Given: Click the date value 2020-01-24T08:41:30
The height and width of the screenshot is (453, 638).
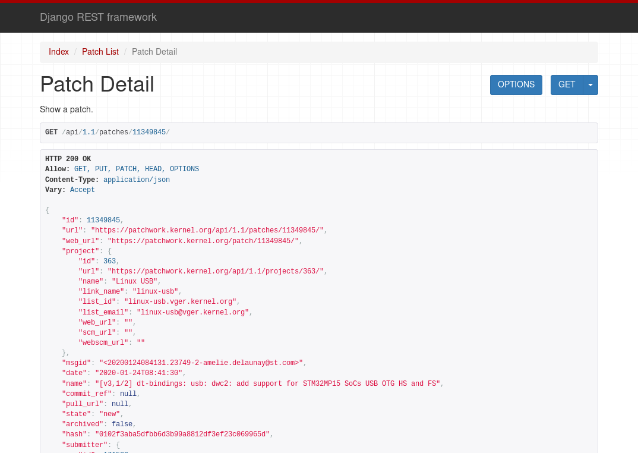Looking at the screenshot, I should point(139,373).
